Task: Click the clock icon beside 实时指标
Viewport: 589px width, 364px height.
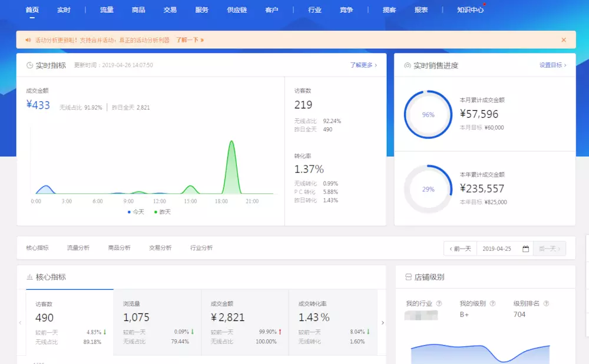Action: [x=29, y=65]
